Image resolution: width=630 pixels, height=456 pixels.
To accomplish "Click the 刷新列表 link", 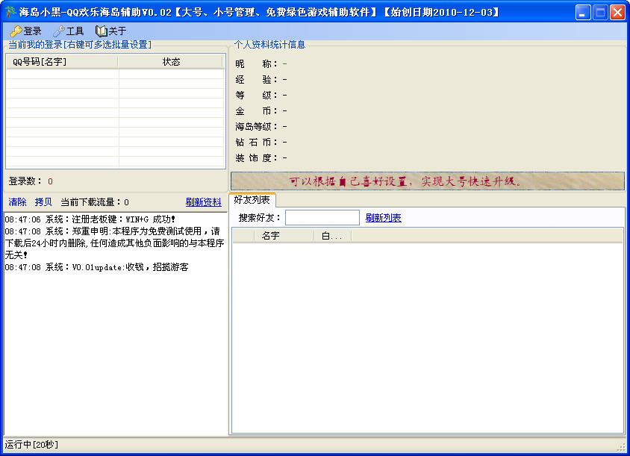I will pyautogui.click(x=384, y=218).
